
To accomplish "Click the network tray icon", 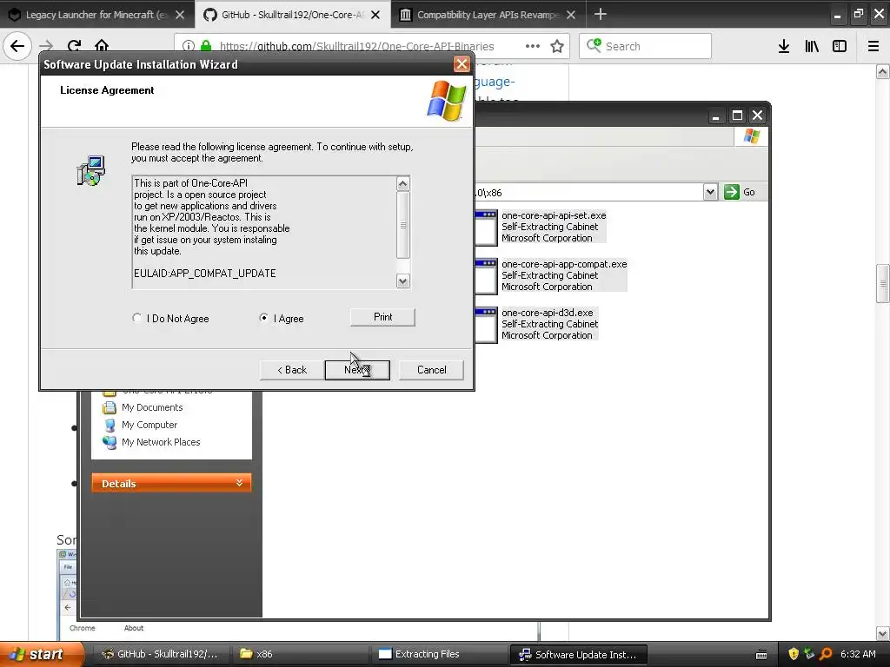I will point(809,654).
